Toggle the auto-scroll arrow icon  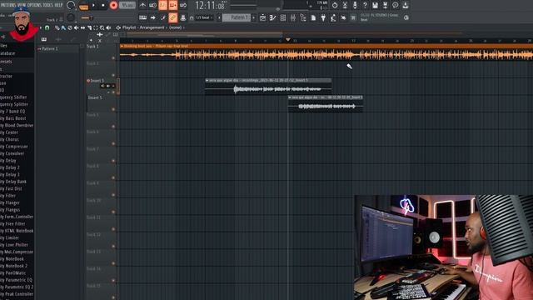pos(153,17)
